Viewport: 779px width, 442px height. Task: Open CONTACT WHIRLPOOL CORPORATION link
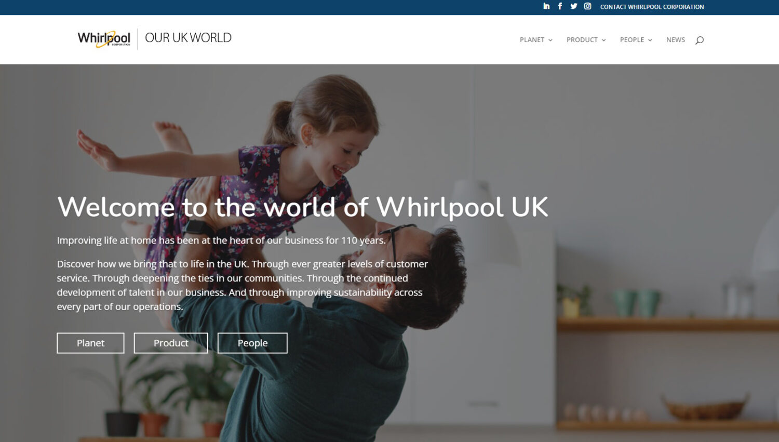(x=652, y=7)
